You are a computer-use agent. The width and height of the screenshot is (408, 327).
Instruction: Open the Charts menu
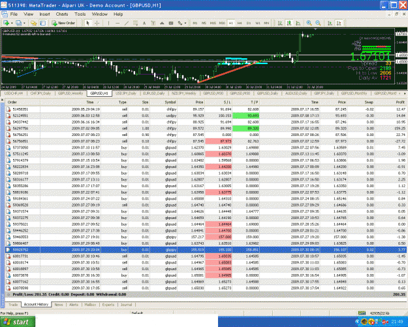click(x=61, y=14)
